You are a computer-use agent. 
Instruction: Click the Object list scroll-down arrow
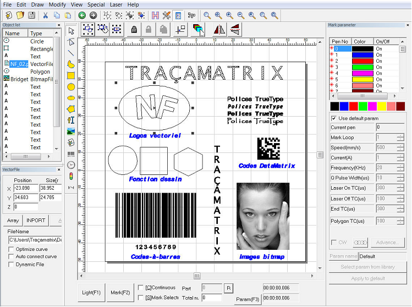pyautogui.click(x=57, y=149)
